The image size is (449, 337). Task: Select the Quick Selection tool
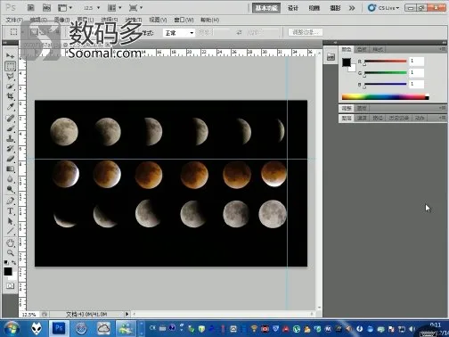[x=10, y=86]
